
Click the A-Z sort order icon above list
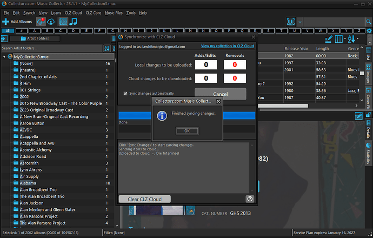click(x=351, y=39)
